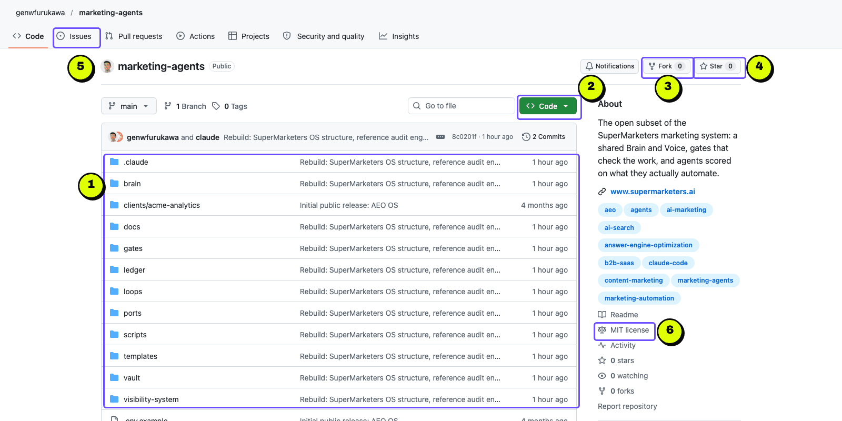Open commit hash 8c0201f

[464, 137]
